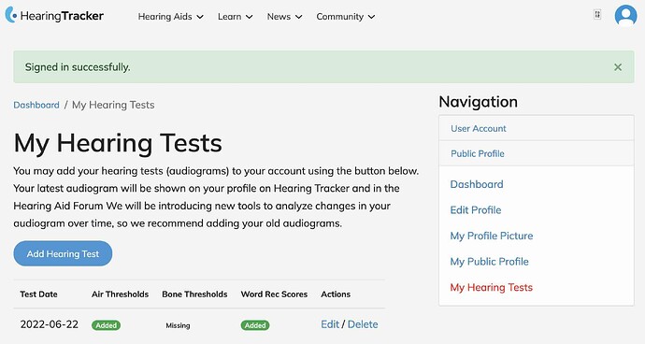Click the 'Navigation' sidebar heading
This screenshot has height=344, width=645.
(478, 102)
